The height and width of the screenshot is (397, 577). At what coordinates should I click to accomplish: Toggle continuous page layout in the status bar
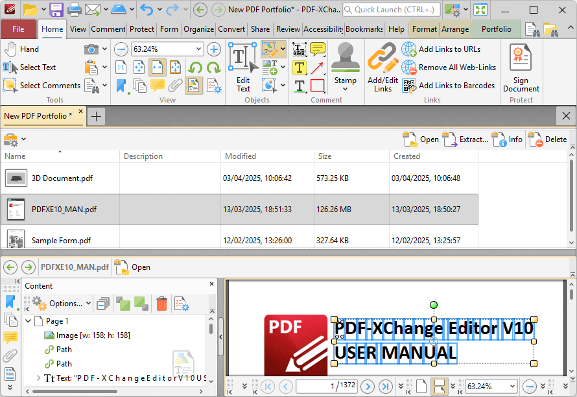coord(440,387)
